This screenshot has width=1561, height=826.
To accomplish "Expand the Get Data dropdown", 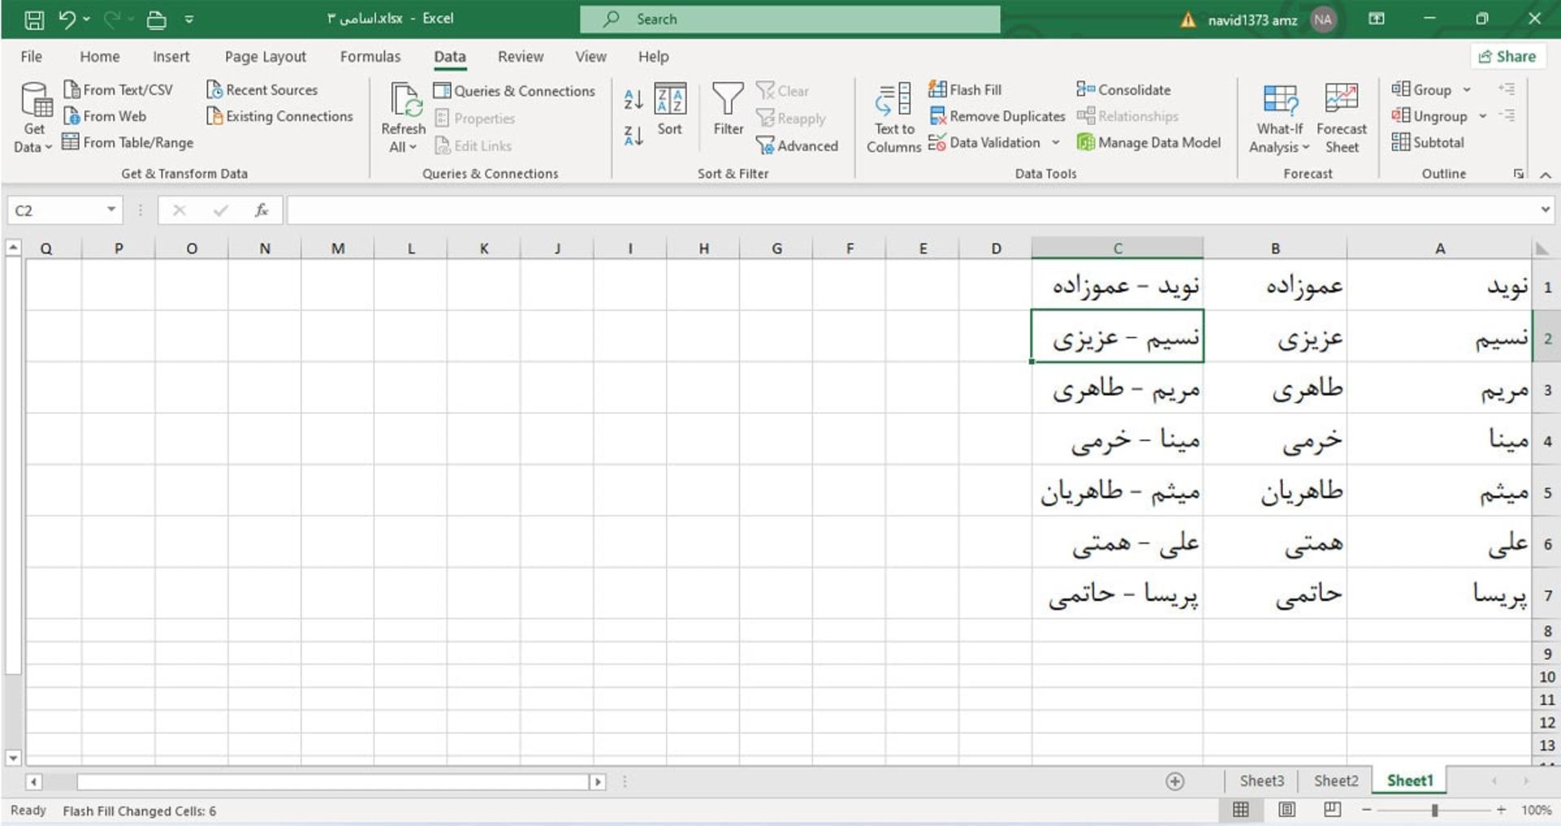I will (x=33, y=118).
